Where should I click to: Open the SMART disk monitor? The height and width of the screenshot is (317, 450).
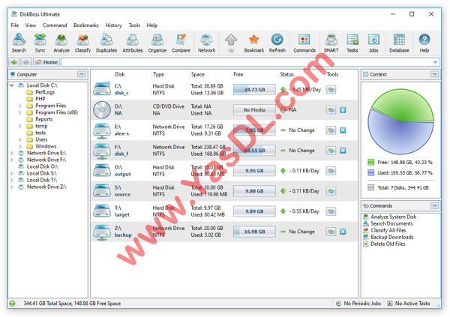coord(331,43)
